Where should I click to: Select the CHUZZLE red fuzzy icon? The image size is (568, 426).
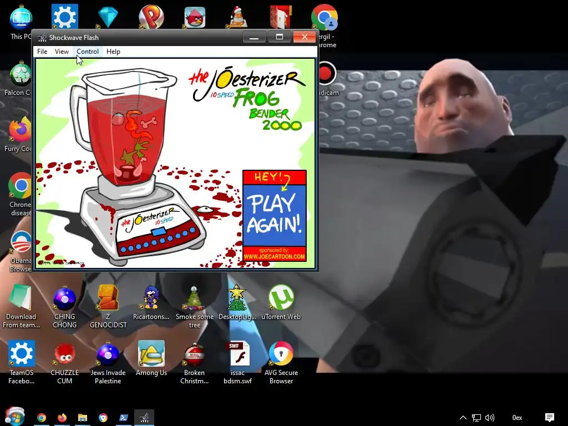click(64, 362)
